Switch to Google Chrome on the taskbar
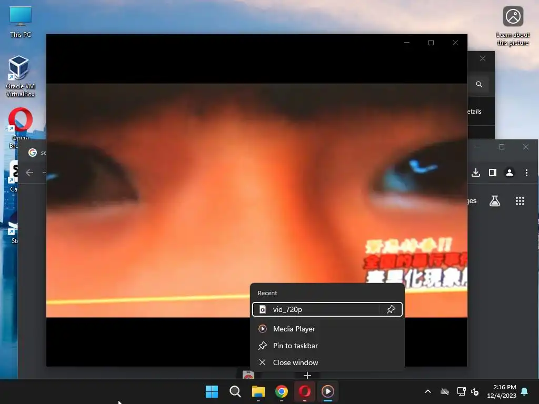This screenshot has height=404, width=539. 282,391
